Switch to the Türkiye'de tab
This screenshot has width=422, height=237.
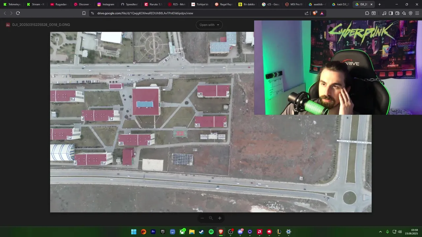[200, 4]
